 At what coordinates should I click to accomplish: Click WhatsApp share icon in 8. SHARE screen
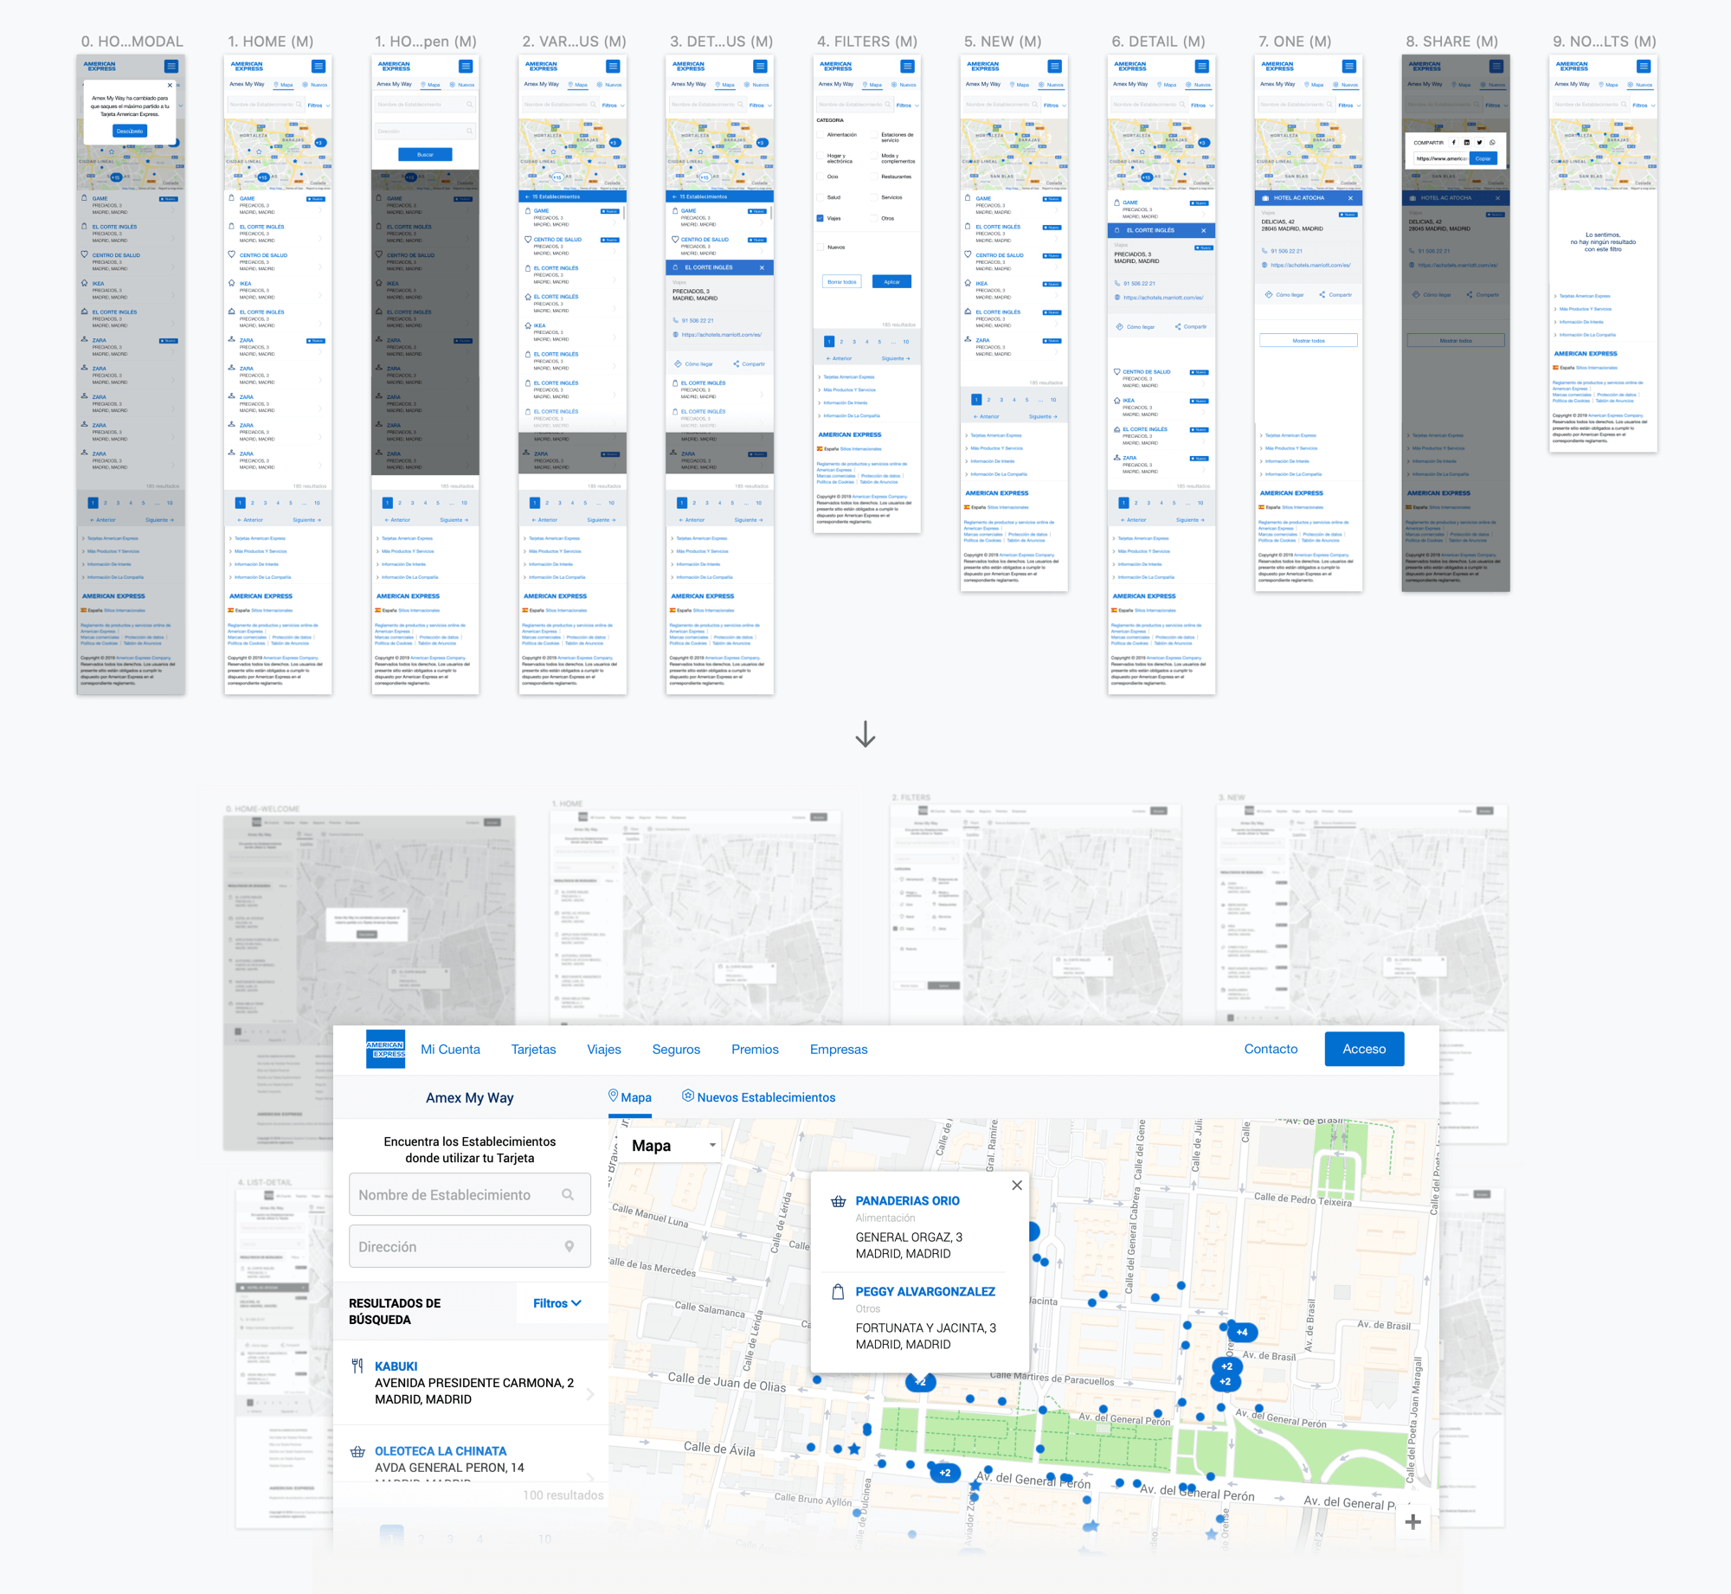point(1492,142)
